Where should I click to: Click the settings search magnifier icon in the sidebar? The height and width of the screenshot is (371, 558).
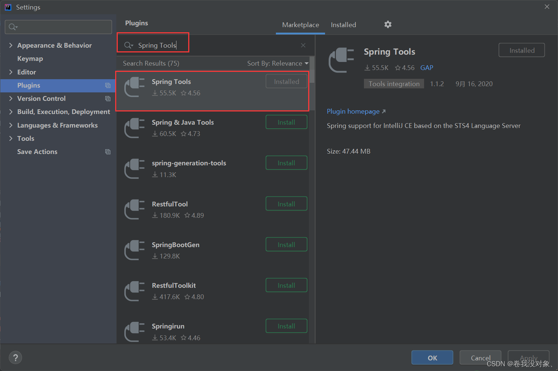[13, 27]
